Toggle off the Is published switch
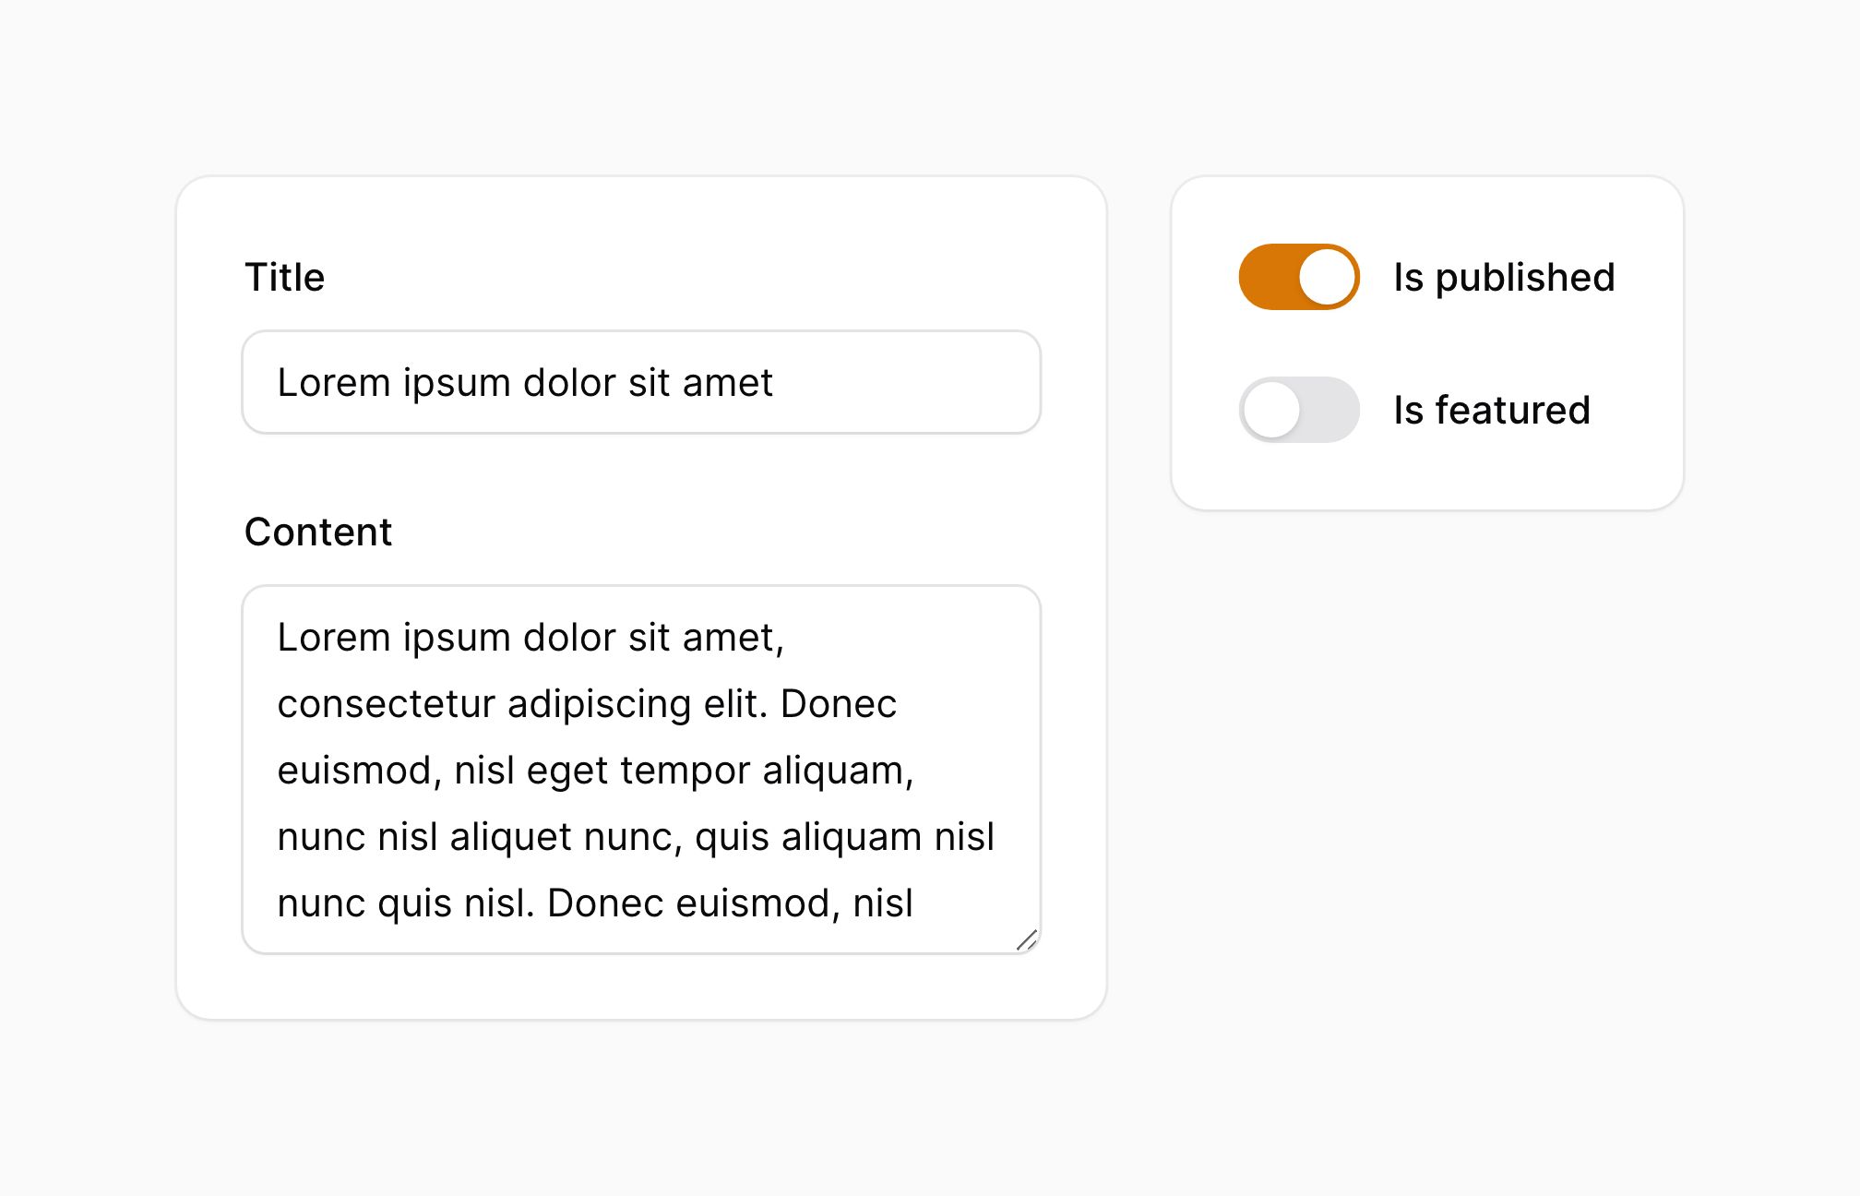This screenshot has width=1860, height=1196. [x=1299, y=277]
